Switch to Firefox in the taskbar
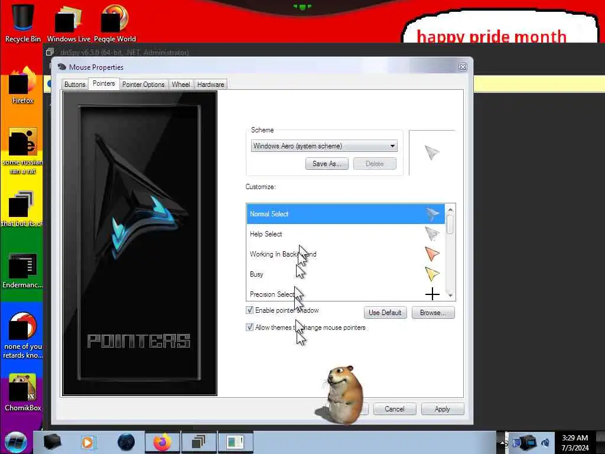Viewport: 605px width, 454px height. click(162, 442)
